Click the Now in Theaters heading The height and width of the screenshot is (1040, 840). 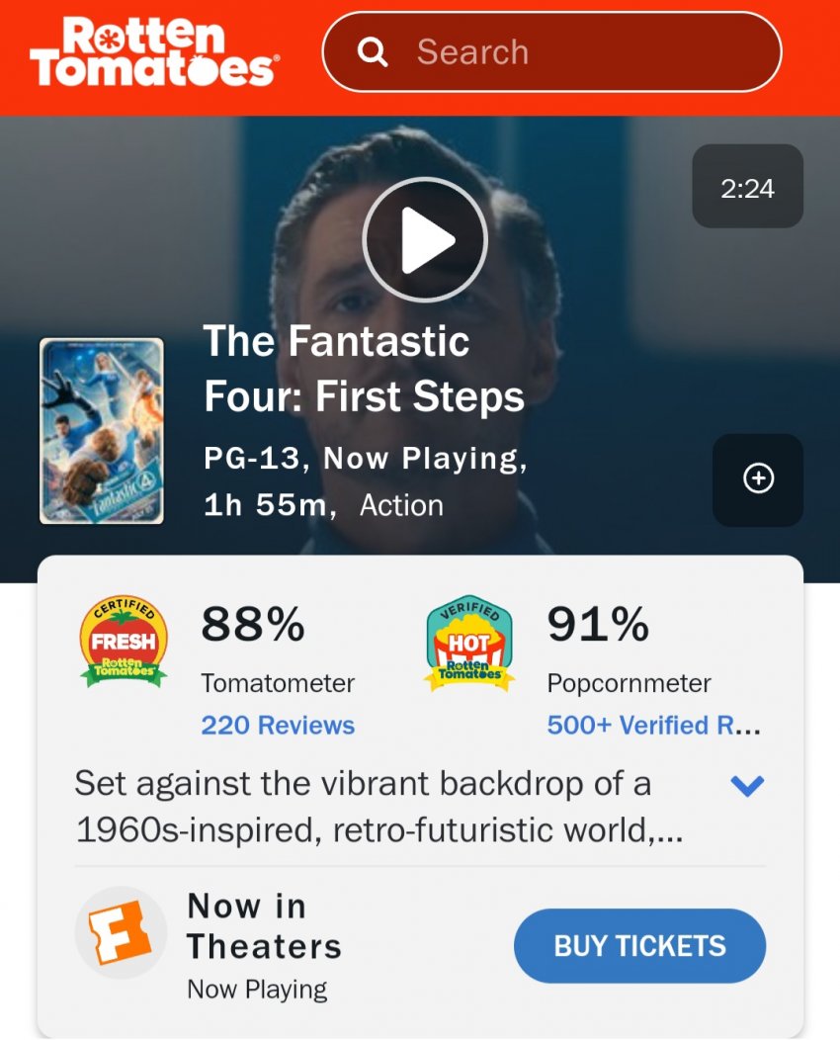264,926
